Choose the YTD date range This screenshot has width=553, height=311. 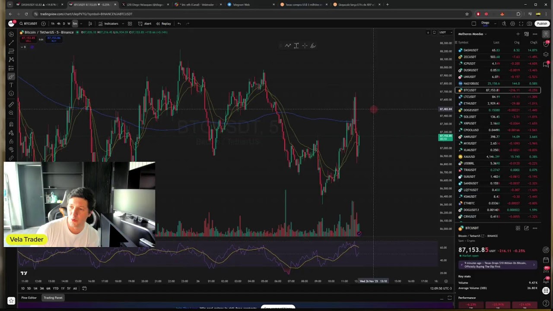pyautogui.click(x=55, y=289)
